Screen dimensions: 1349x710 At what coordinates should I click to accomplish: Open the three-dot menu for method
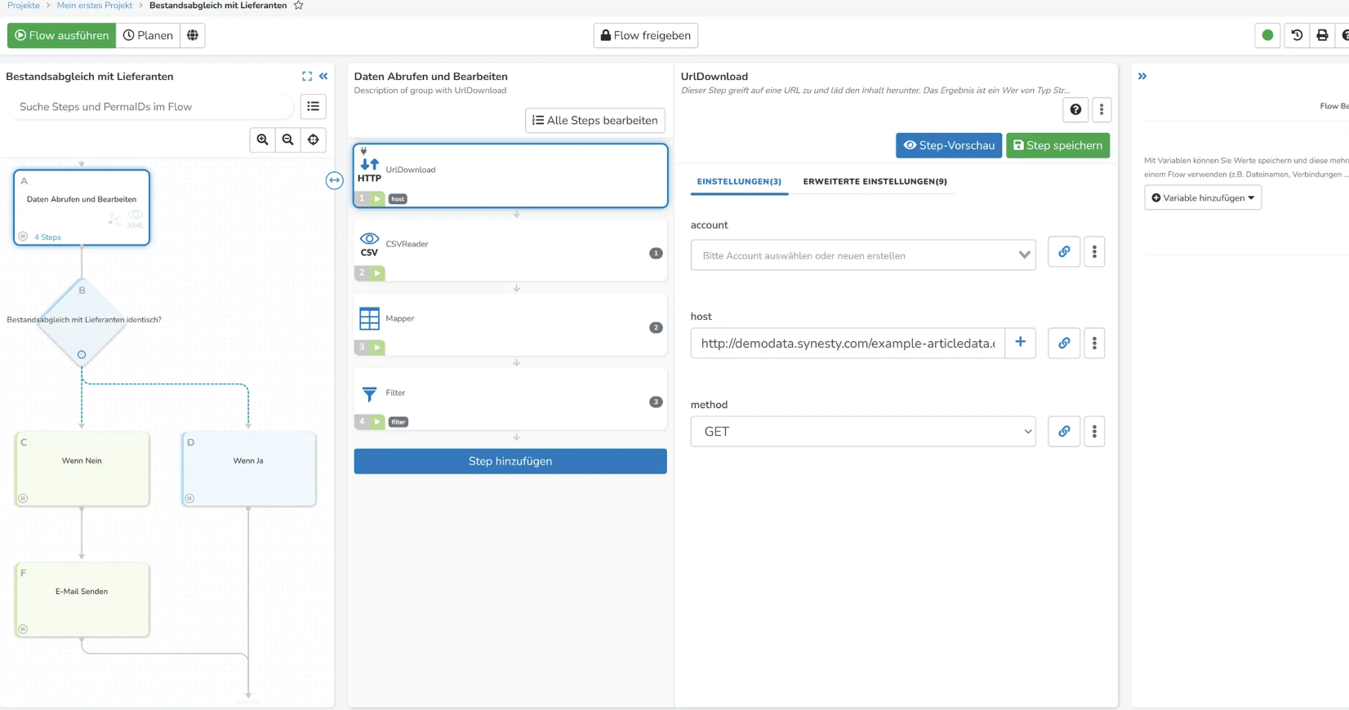coord(1095,431)
